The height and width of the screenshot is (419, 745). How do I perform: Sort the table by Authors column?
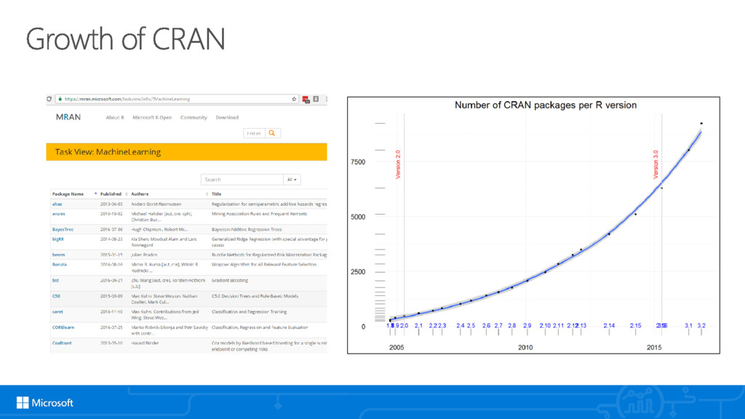(140, 193)
